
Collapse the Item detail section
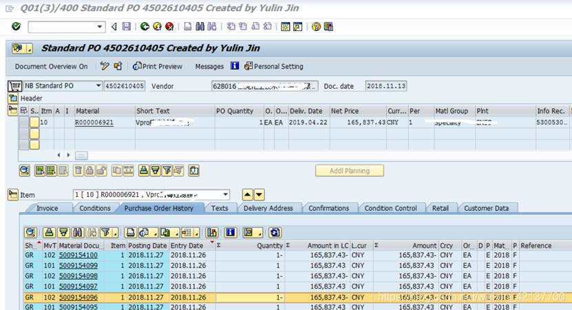click(x=13, y=195)
